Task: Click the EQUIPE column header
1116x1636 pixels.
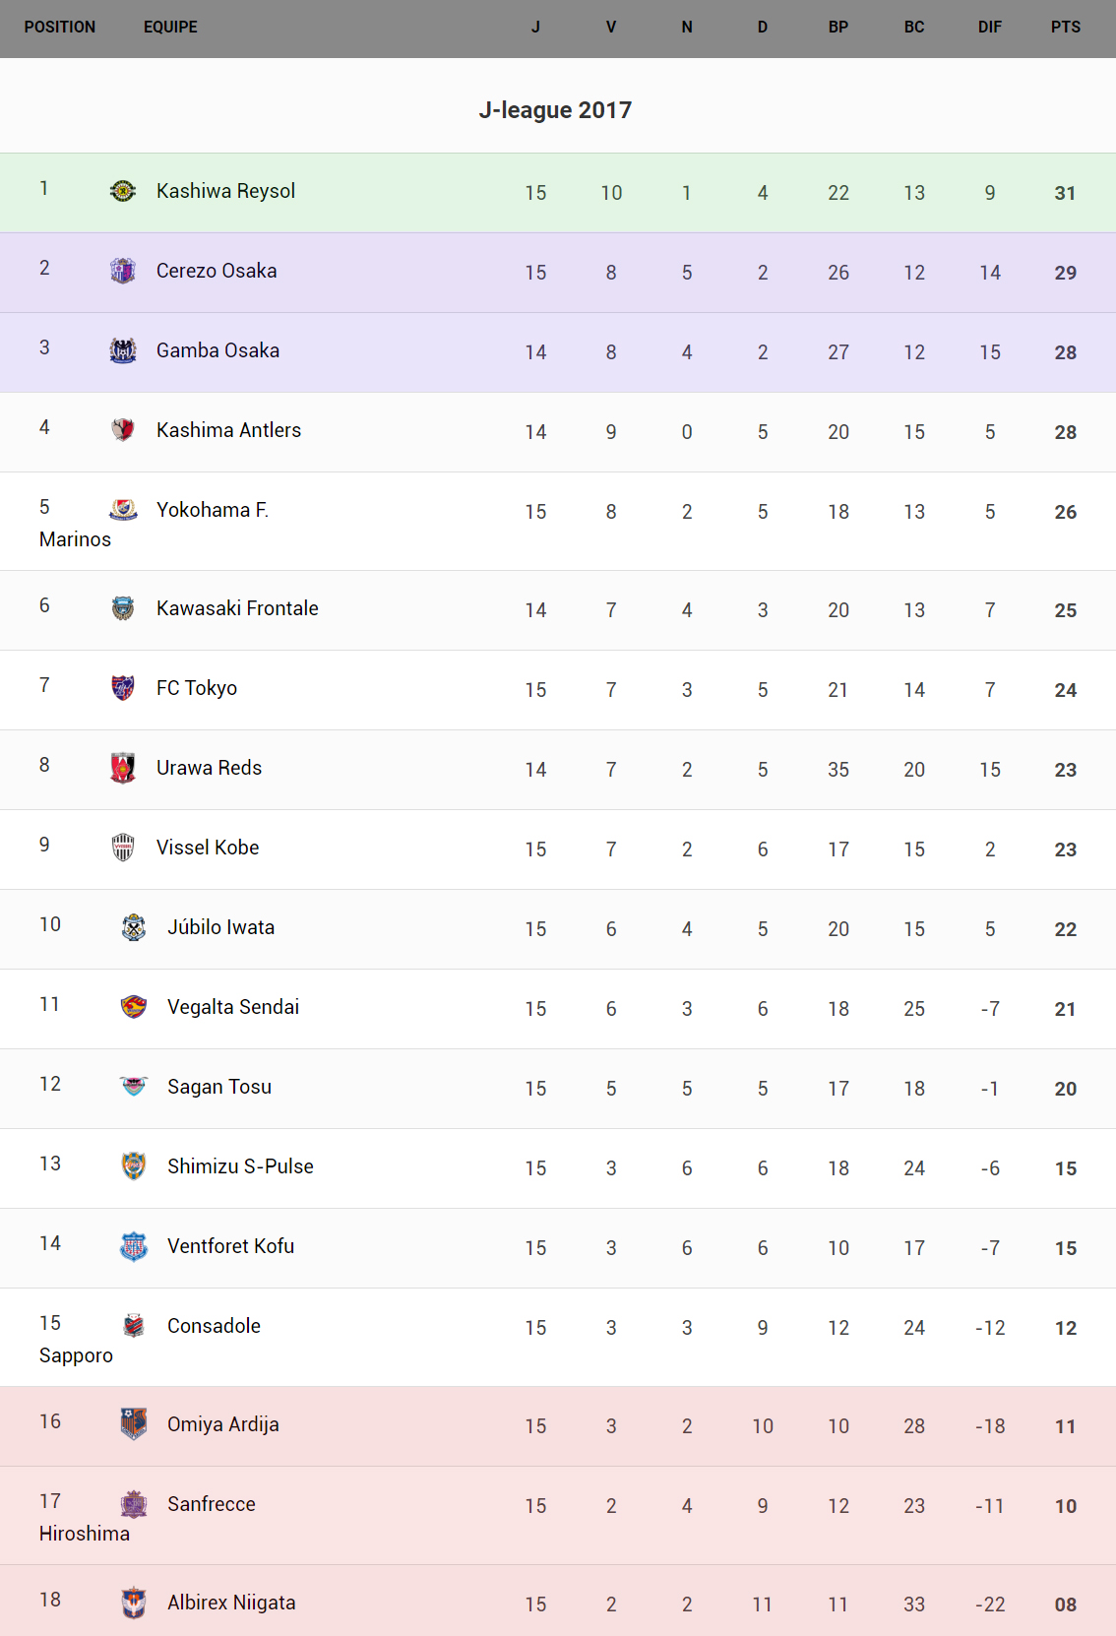Action: coord(170,28)
